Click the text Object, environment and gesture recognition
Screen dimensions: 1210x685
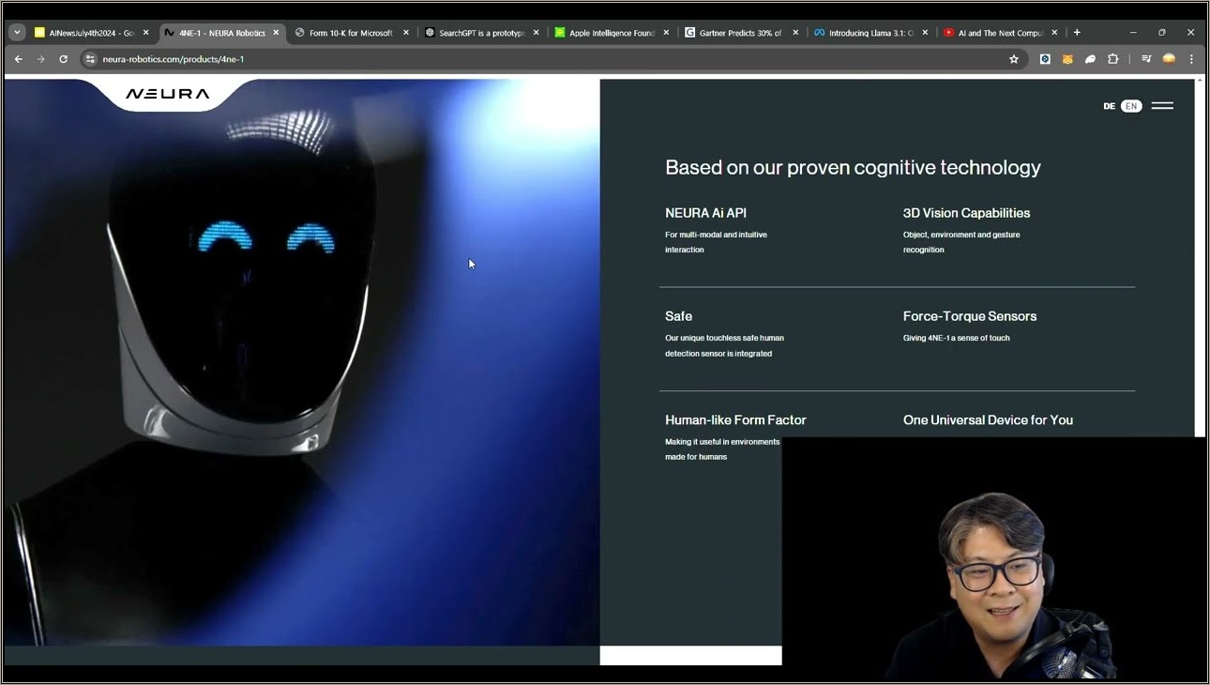961,242
